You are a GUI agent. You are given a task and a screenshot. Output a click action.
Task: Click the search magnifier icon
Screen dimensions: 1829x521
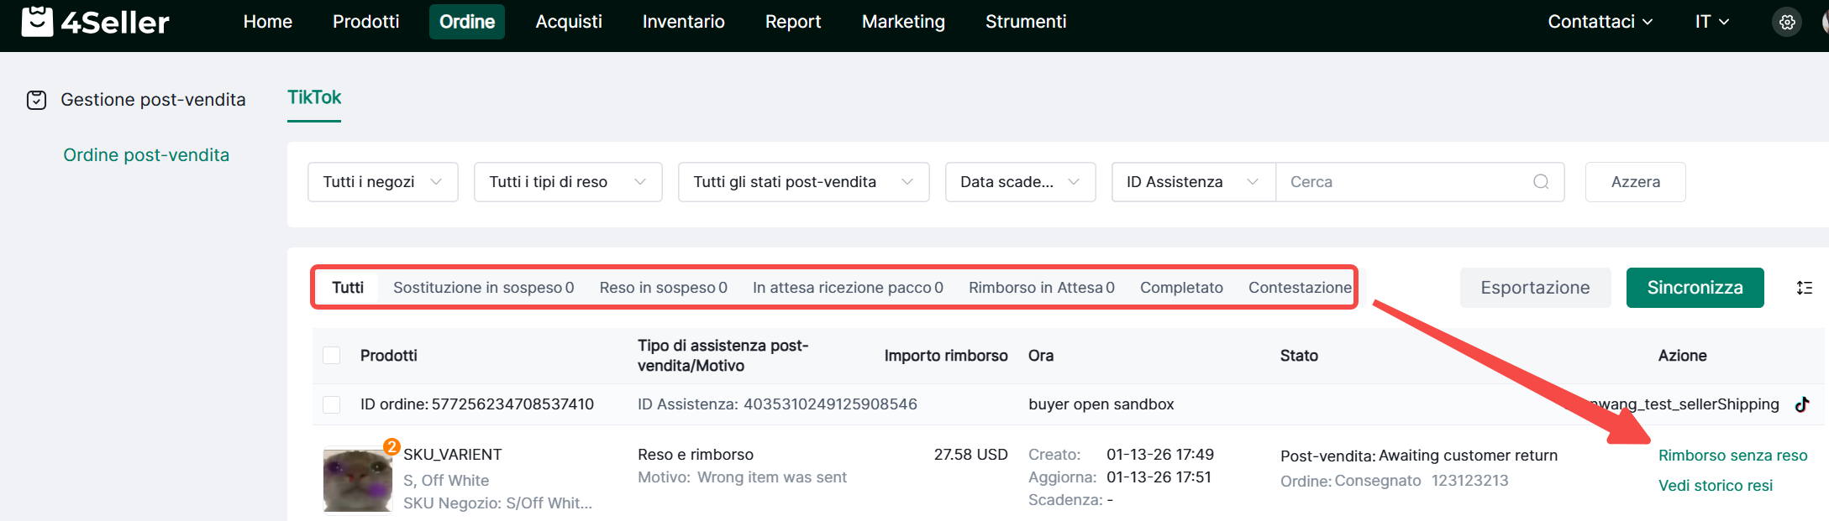pos(1540,182)
